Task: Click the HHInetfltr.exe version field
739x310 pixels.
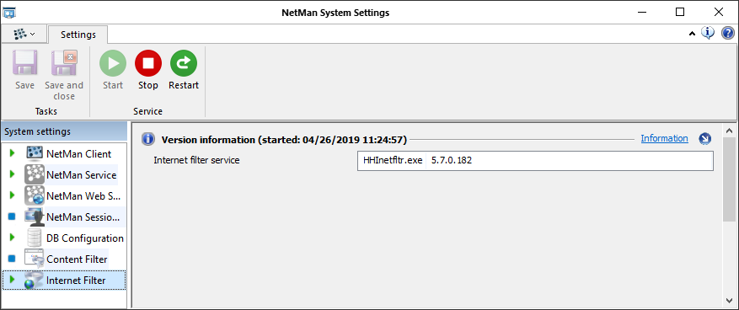Action: [535, 161]
